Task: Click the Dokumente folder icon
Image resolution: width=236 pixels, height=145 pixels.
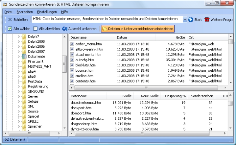Action: pyautogui.click(x=24, y=56)
